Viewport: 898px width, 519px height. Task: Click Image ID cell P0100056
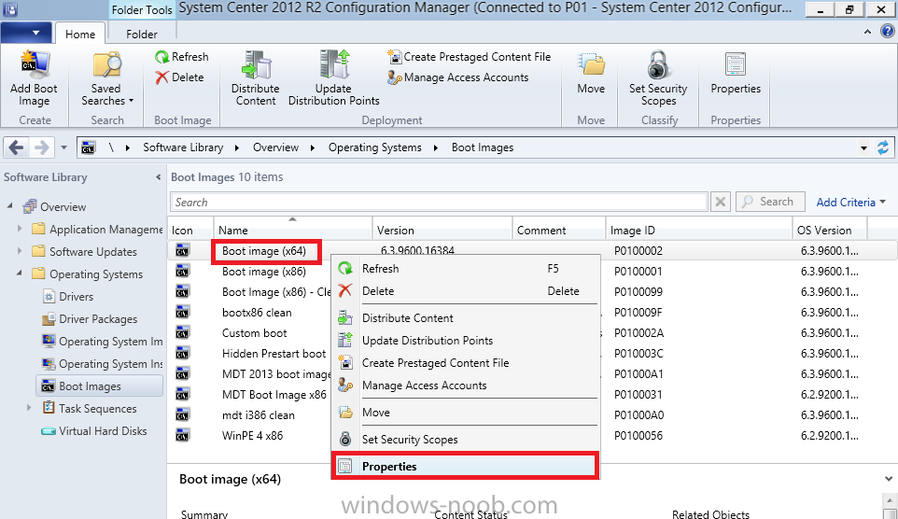tap(638, 435)
